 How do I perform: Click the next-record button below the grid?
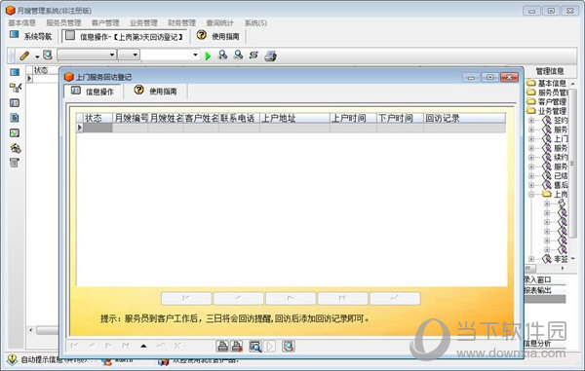[291, 298]
